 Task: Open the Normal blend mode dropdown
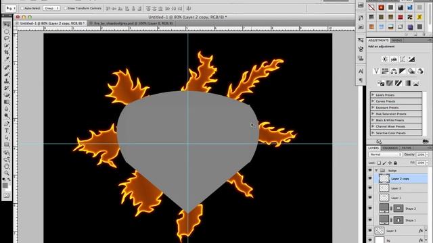pyautogui.click(x=385, y=155)
